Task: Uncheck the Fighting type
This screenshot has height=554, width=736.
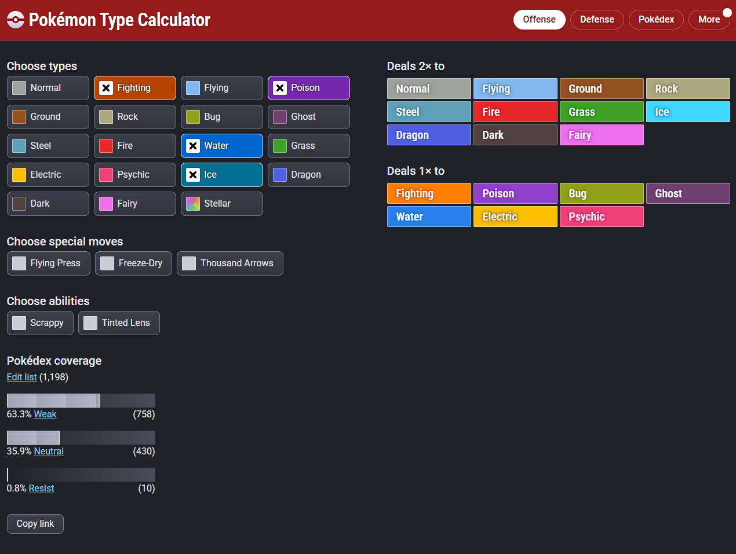Action: [135, 88]
